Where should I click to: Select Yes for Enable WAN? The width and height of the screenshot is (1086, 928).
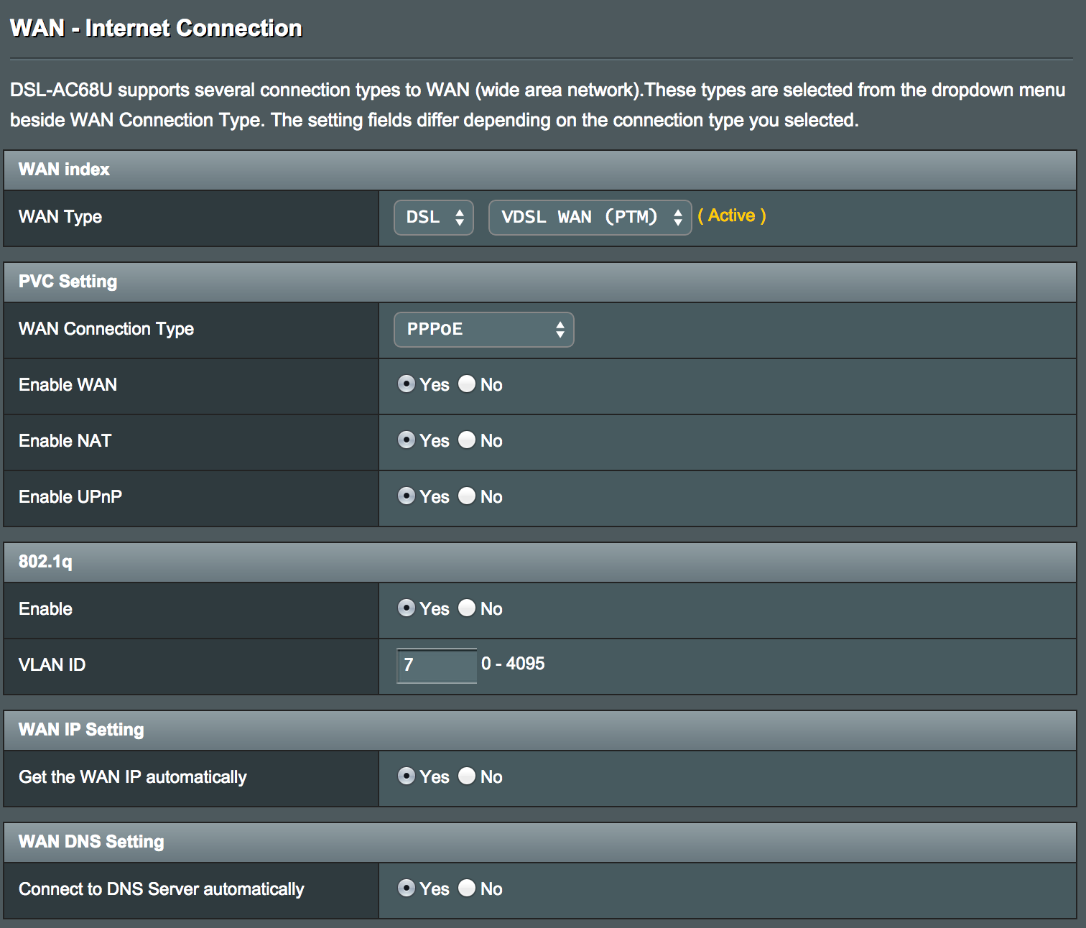click(407, 384)
